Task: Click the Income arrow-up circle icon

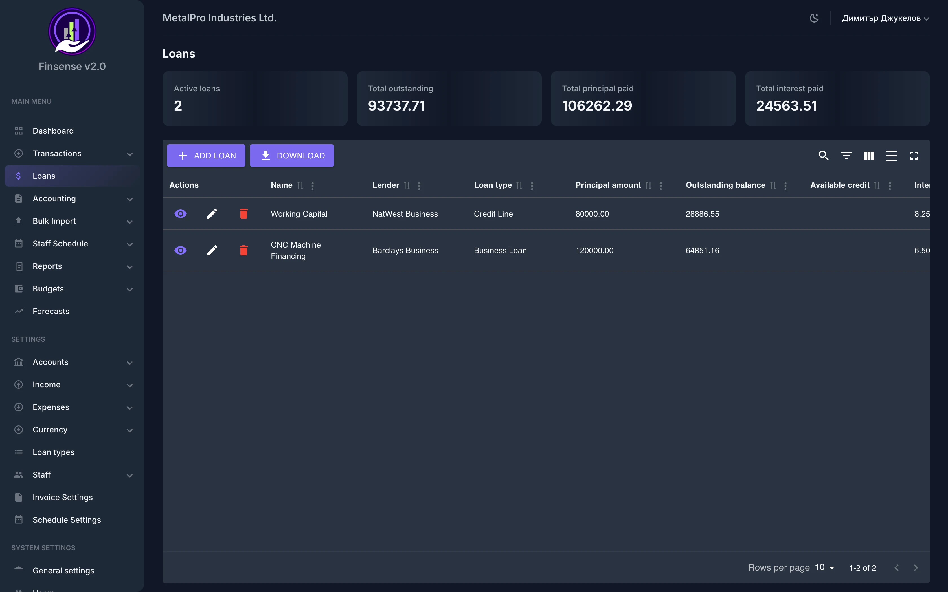Action: [x=18, y=385]
